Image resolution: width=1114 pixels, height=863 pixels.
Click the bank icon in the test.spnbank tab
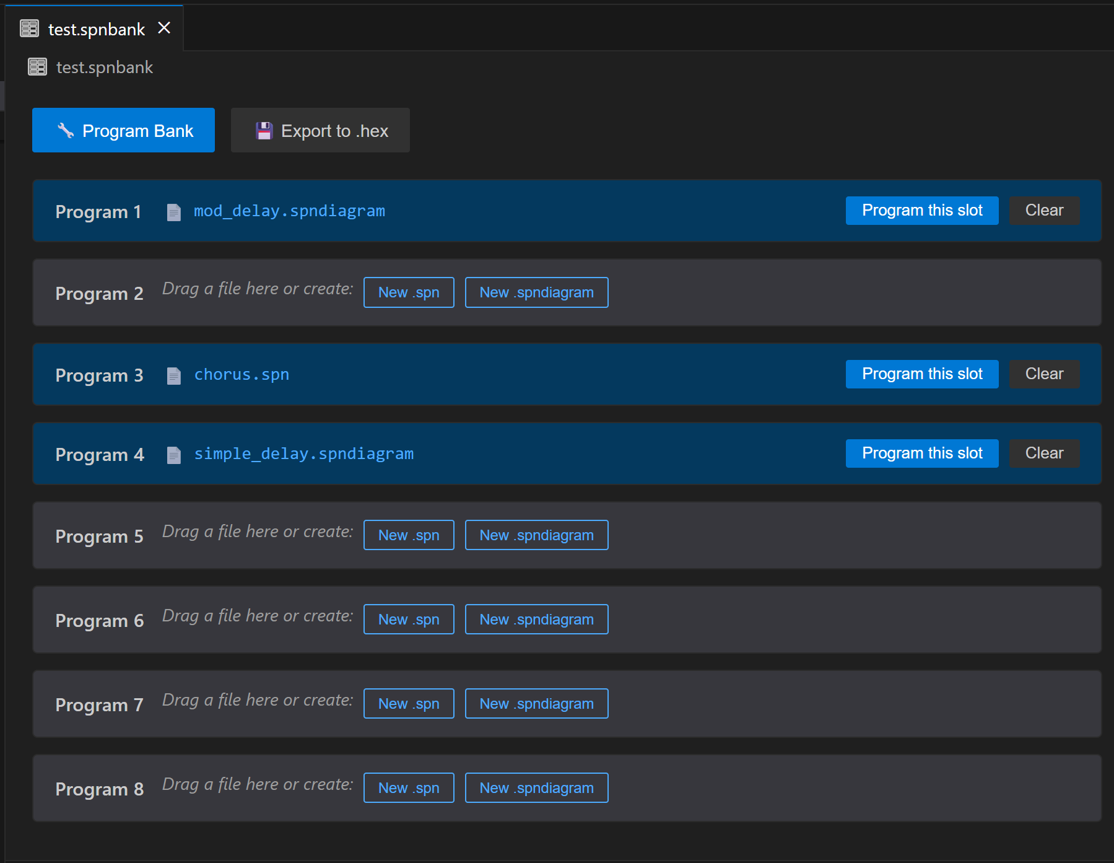(29, 28)
